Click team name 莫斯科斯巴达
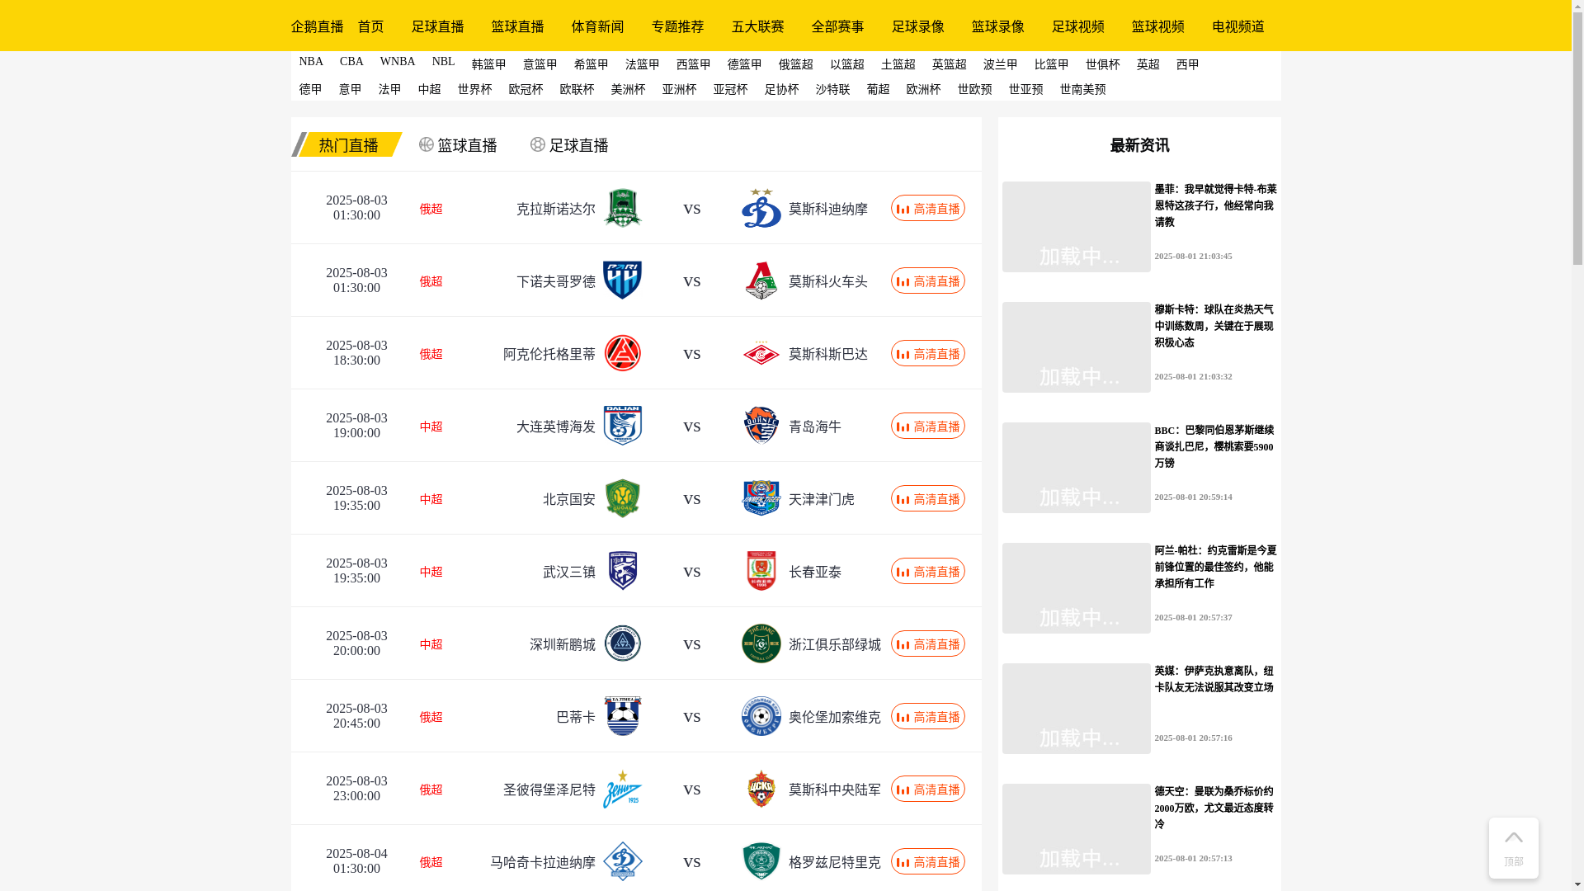The width and height of the screenshot is (1584, 891). tap(827, 354)
